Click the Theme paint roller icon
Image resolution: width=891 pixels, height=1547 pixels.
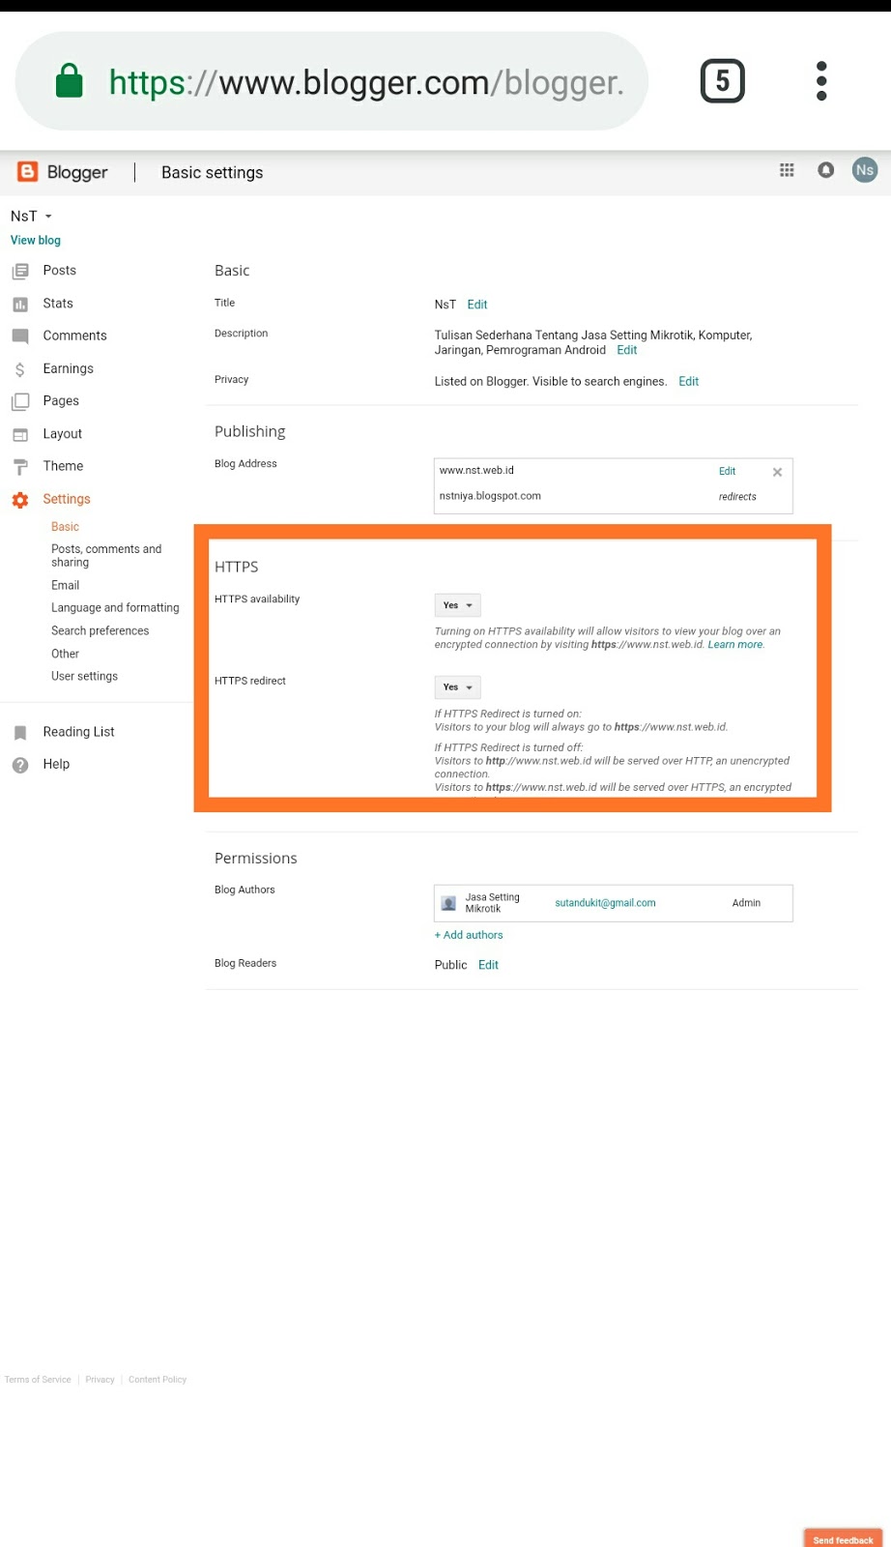20,467
